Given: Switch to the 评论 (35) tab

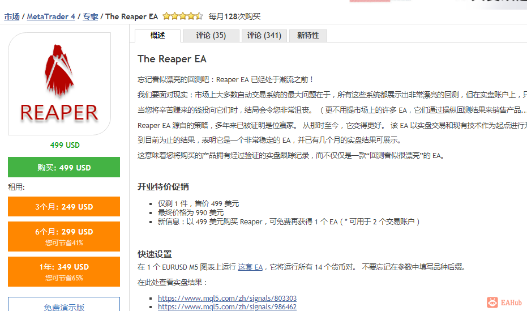Looking at the screenshot, I should pos(211,36).
